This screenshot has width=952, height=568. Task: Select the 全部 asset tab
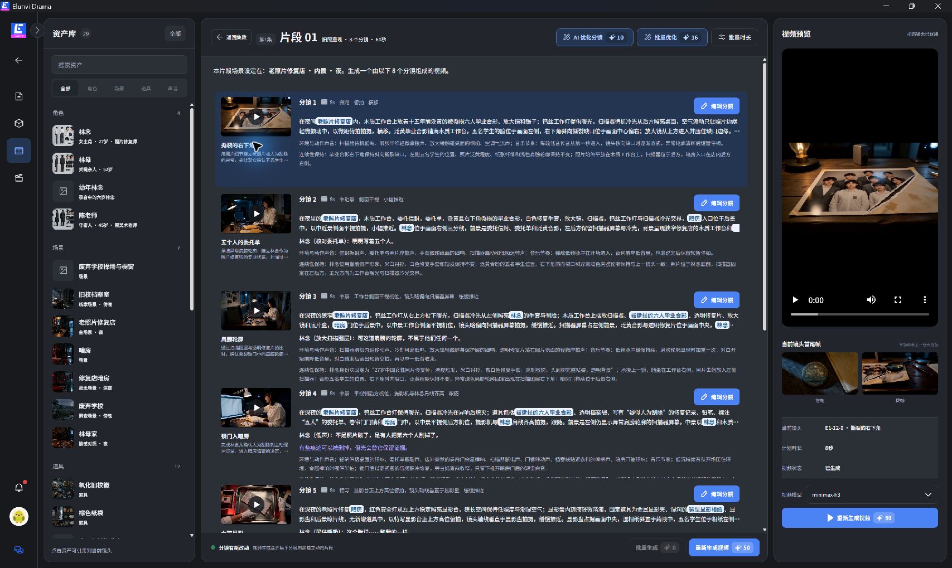[66, 89]
